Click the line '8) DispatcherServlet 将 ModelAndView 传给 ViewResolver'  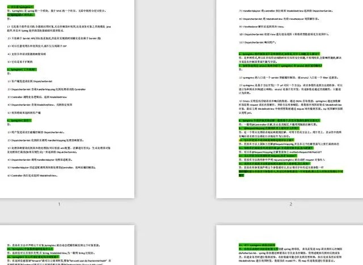point(279,19)
